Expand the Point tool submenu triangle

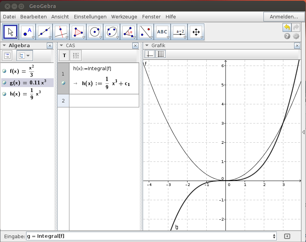point(33,38)
